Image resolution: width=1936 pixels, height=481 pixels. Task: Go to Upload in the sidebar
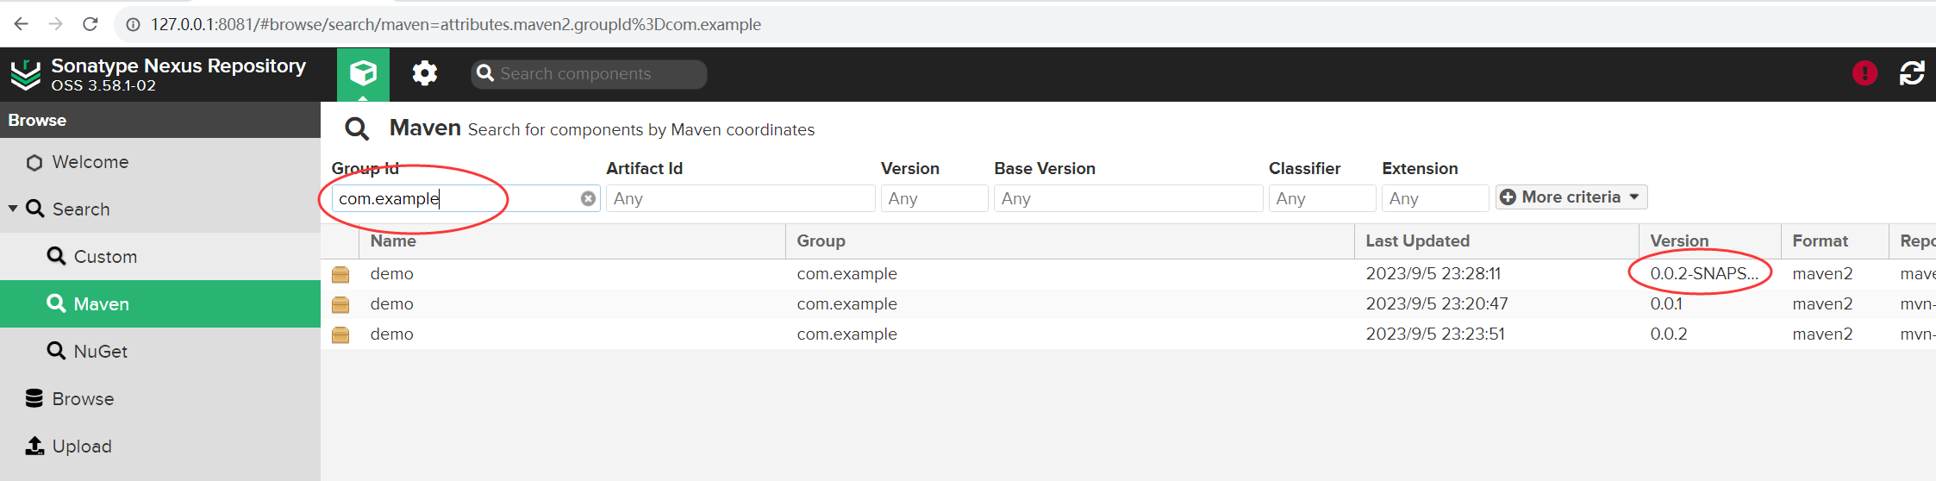click(x=82, y=446)
